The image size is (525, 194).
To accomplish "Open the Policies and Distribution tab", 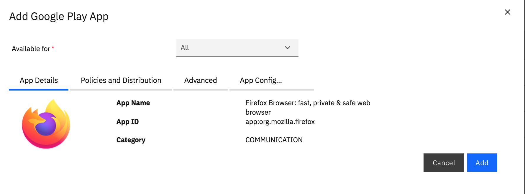I will click(121, 81).
